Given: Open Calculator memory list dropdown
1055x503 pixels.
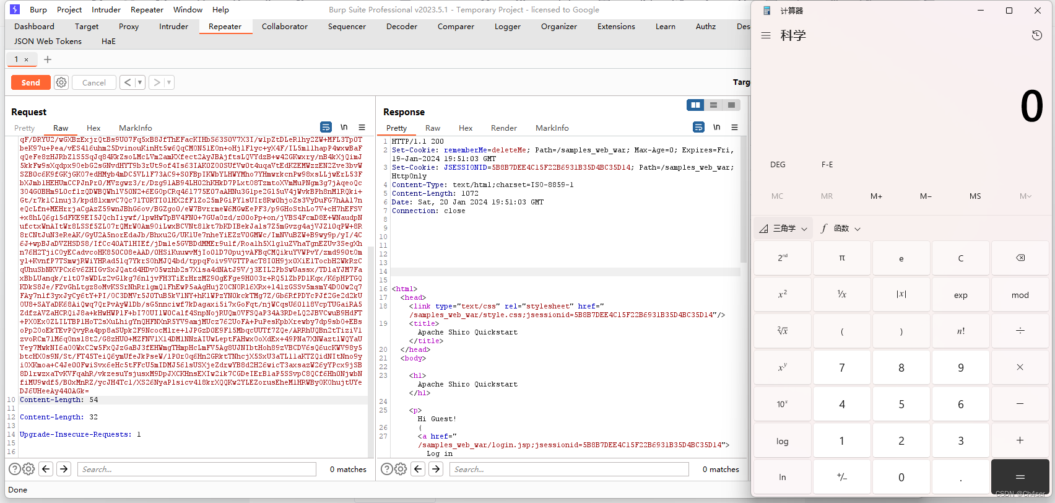Looking at the screenshot, I should 1025,196.
